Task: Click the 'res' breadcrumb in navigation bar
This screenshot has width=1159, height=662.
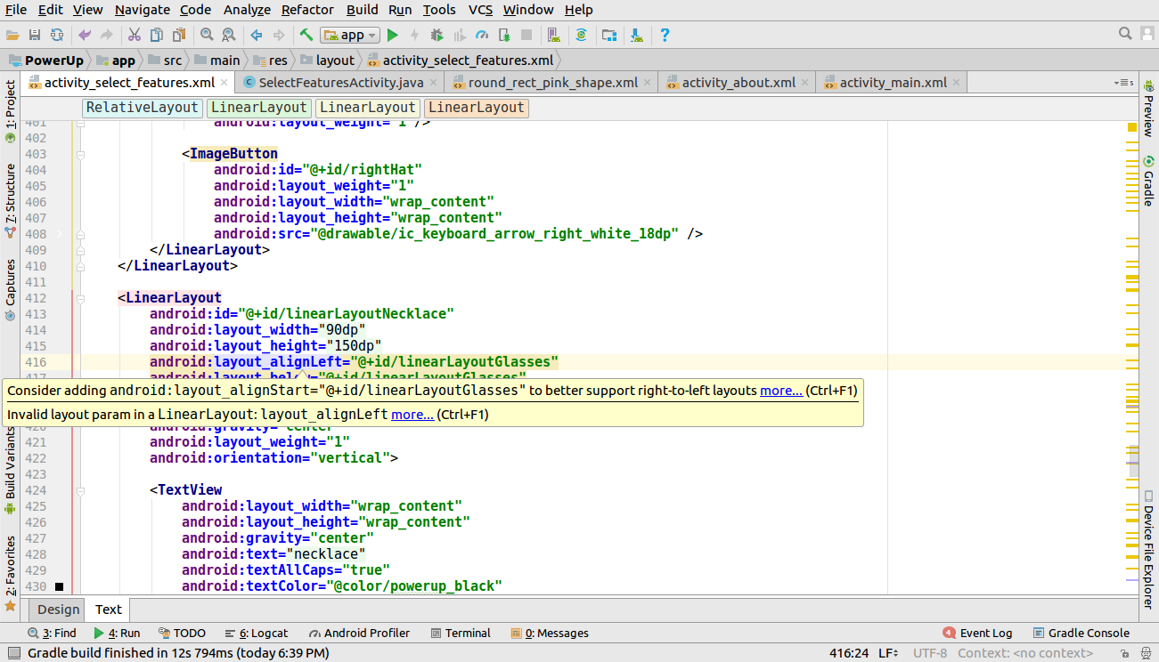Action: 270,61
